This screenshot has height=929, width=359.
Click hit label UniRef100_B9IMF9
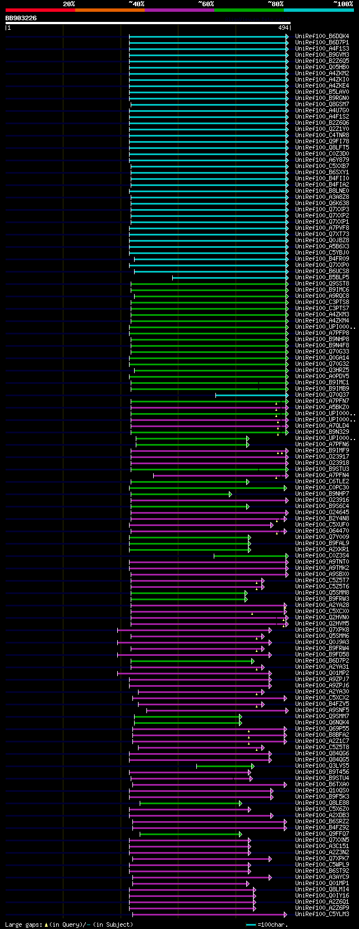(322, 450)
